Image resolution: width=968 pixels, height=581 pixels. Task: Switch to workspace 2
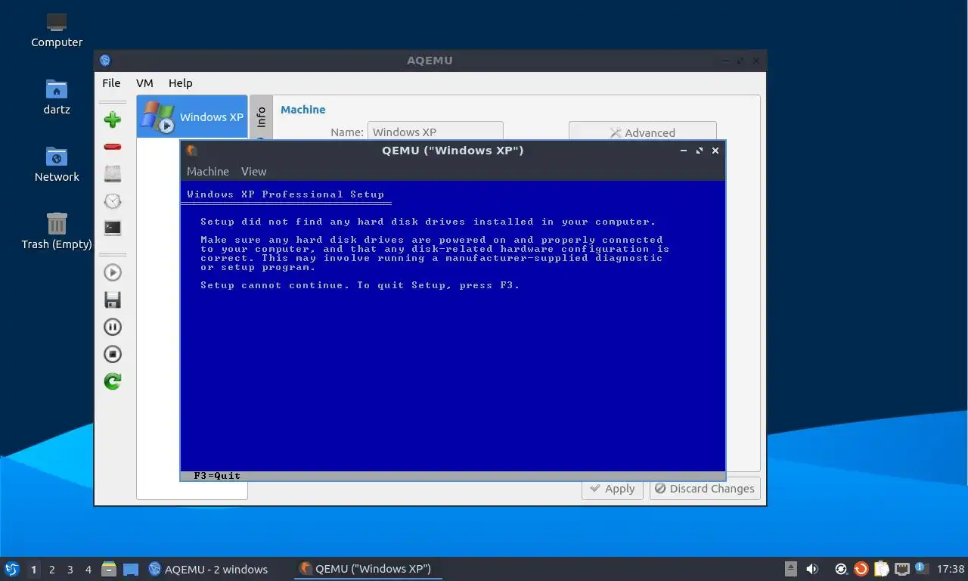coord(52,570)
